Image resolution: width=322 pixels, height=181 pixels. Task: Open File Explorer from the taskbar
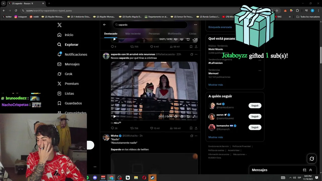click(x=136, y=178)
